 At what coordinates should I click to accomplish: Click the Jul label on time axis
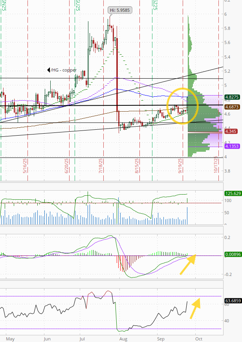(82, 339)
